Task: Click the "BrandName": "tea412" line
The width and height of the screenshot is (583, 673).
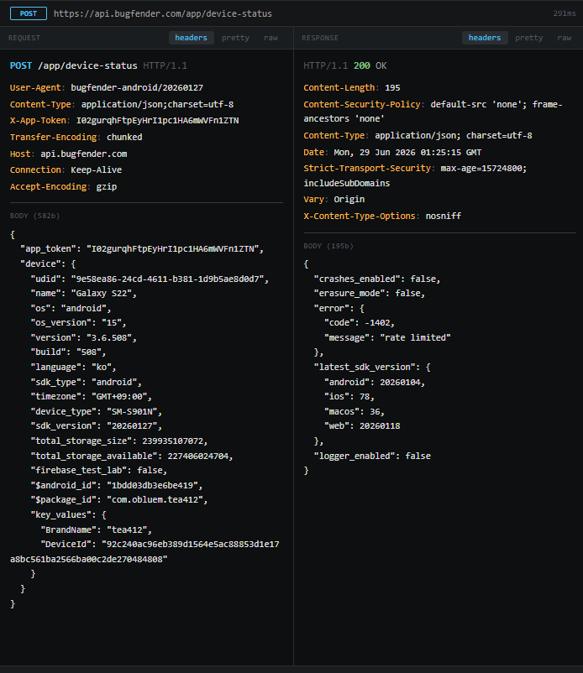Action: pyautogui.click(x=97, y=530)
